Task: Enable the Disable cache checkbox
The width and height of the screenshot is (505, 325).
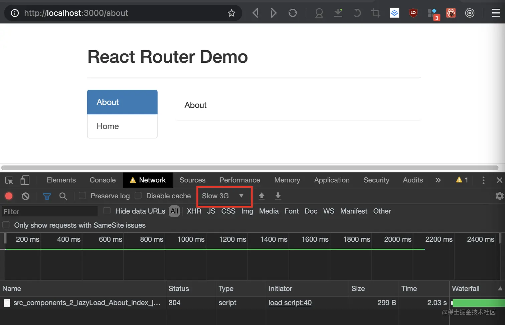Action: tap(138, 196)
